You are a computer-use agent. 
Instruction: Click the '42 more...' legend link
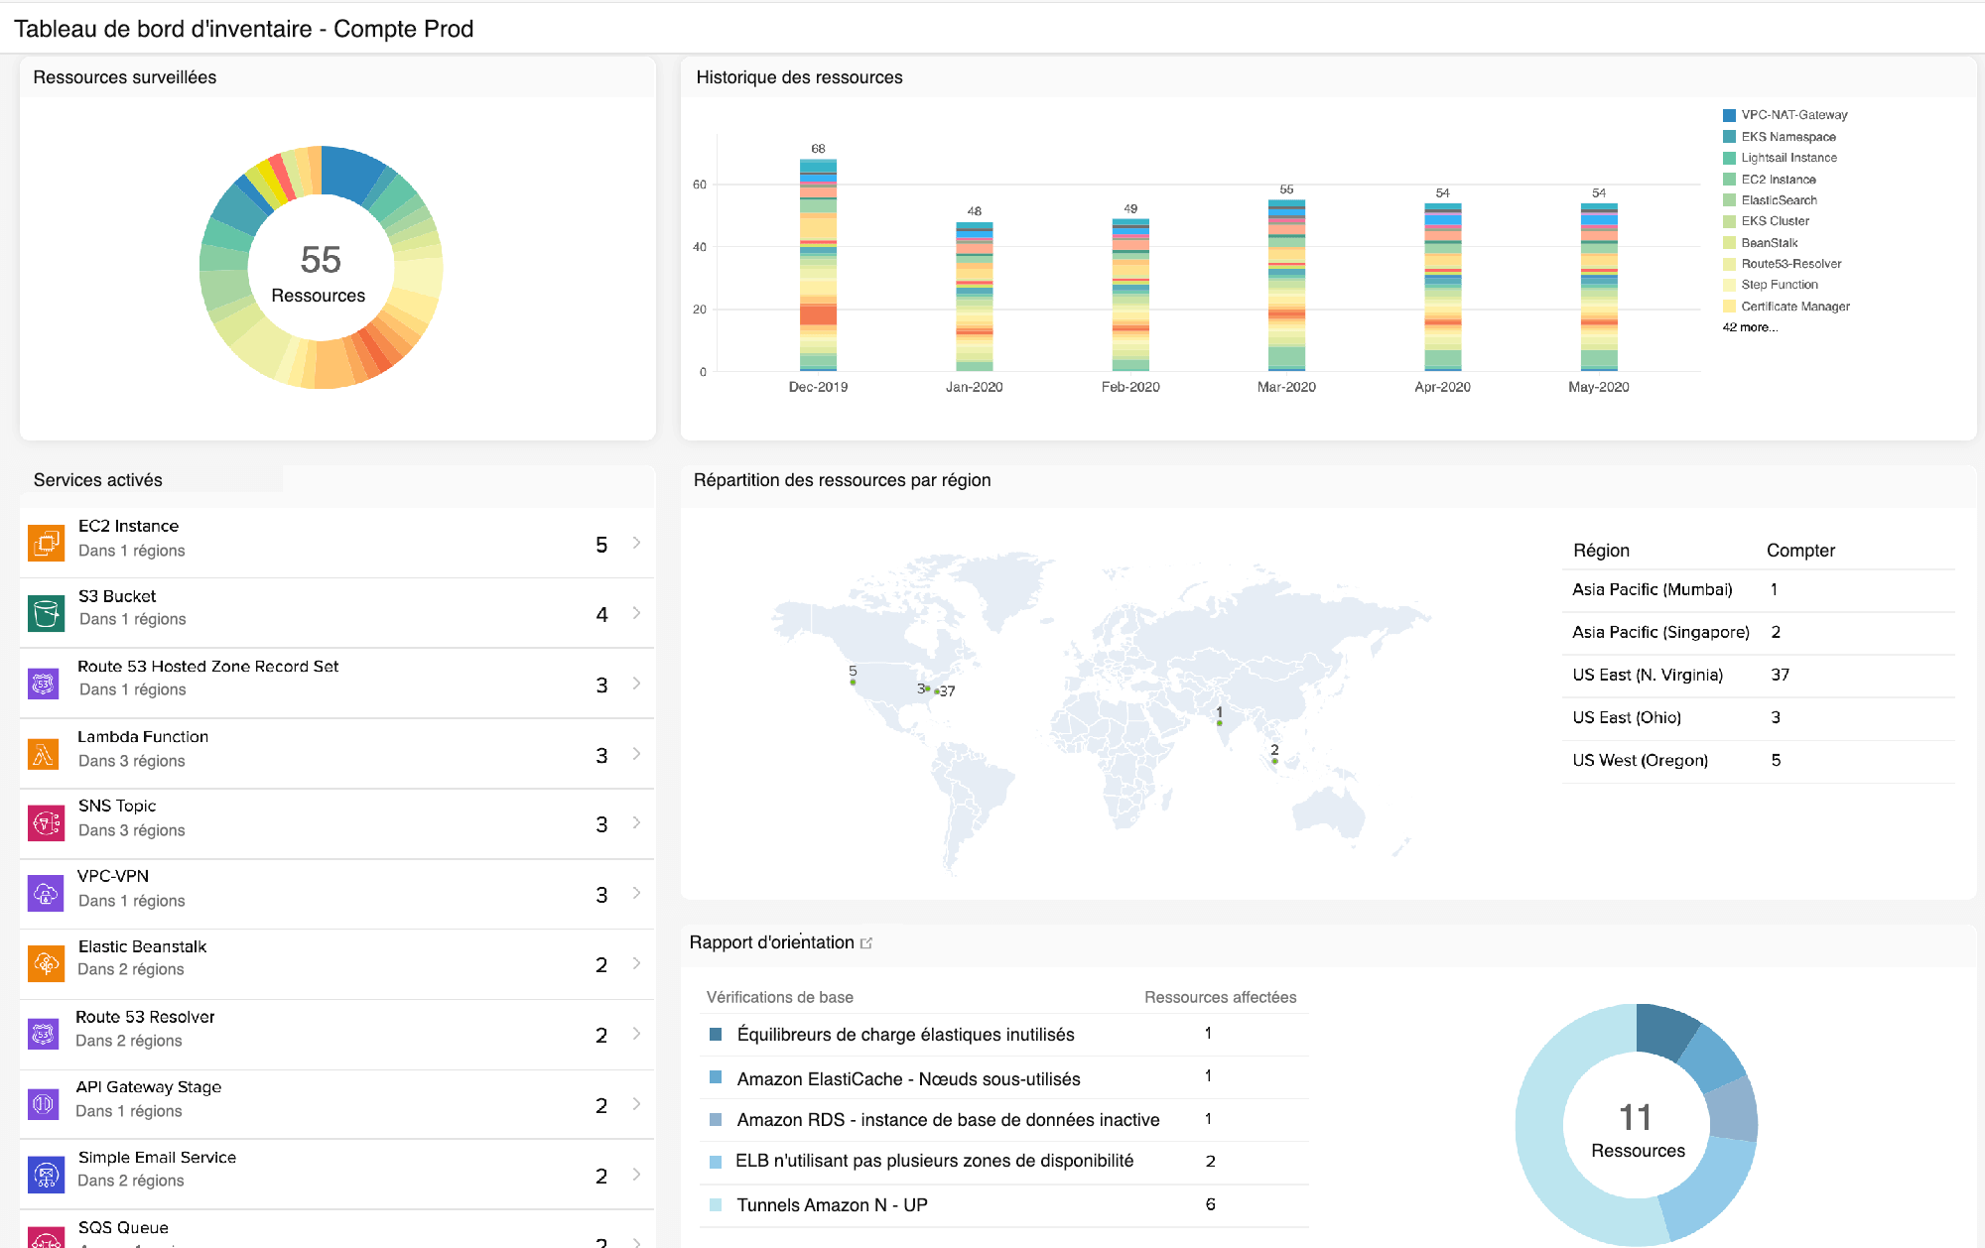pyautogui.click(x=1750, y=327)
